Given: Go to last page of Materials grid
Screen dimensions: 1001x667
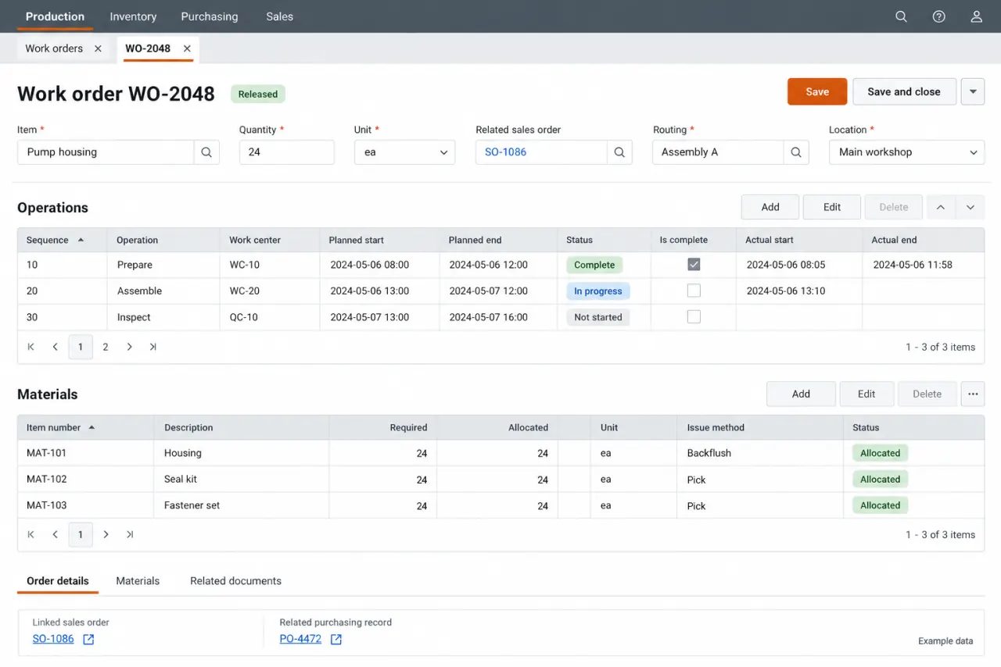Looking at the screenshot, I should coord(130,535).
